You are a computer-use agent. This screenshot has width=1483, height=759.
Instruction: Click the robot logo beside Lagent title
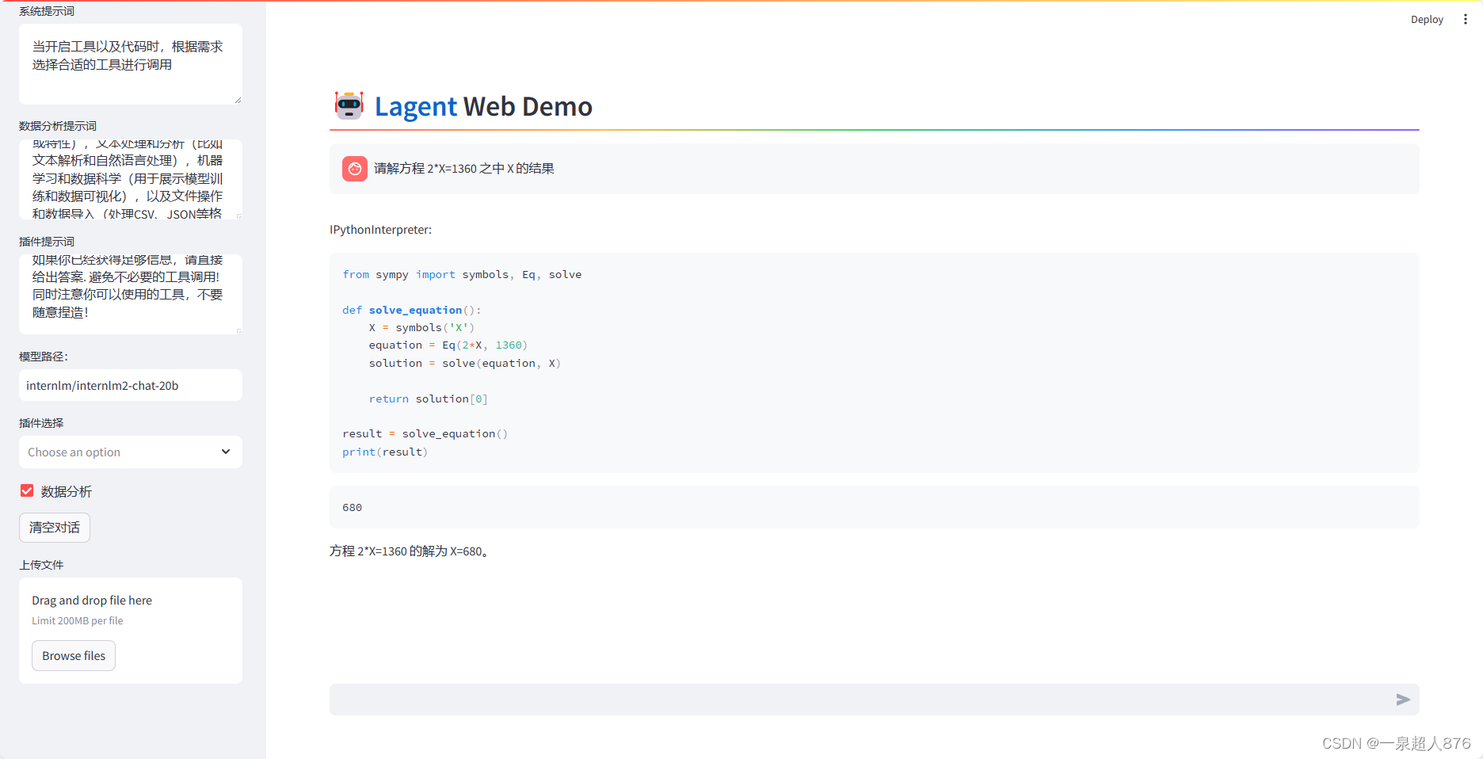(x=349, y=105)
